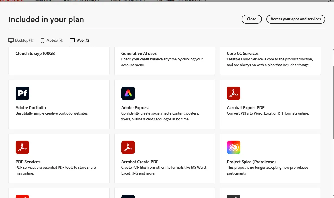Click the "Project Spice (Prerelease)" title
Image resolution: width=334 pixels, height=198 pixels.
tap(251, 162)
